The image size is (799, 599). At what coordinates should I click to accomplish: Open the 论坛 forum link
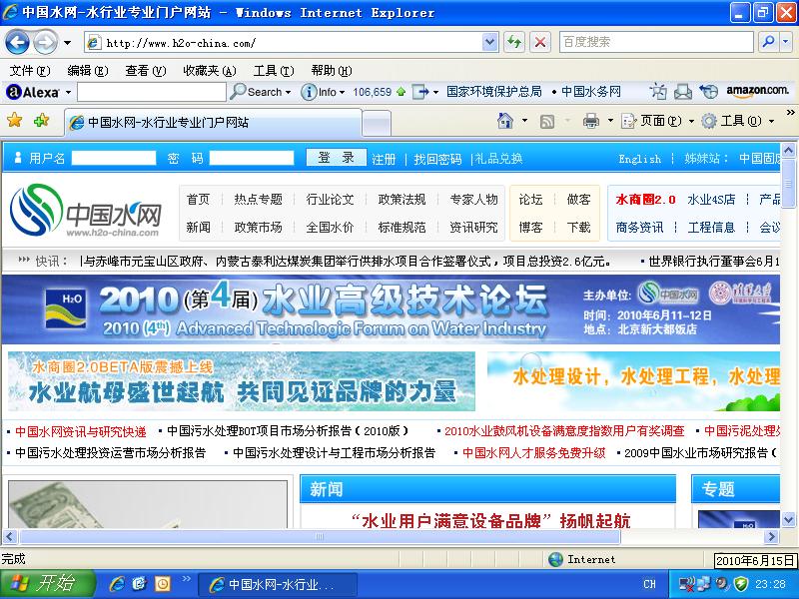pyautogui.click(x=530, y=199)
